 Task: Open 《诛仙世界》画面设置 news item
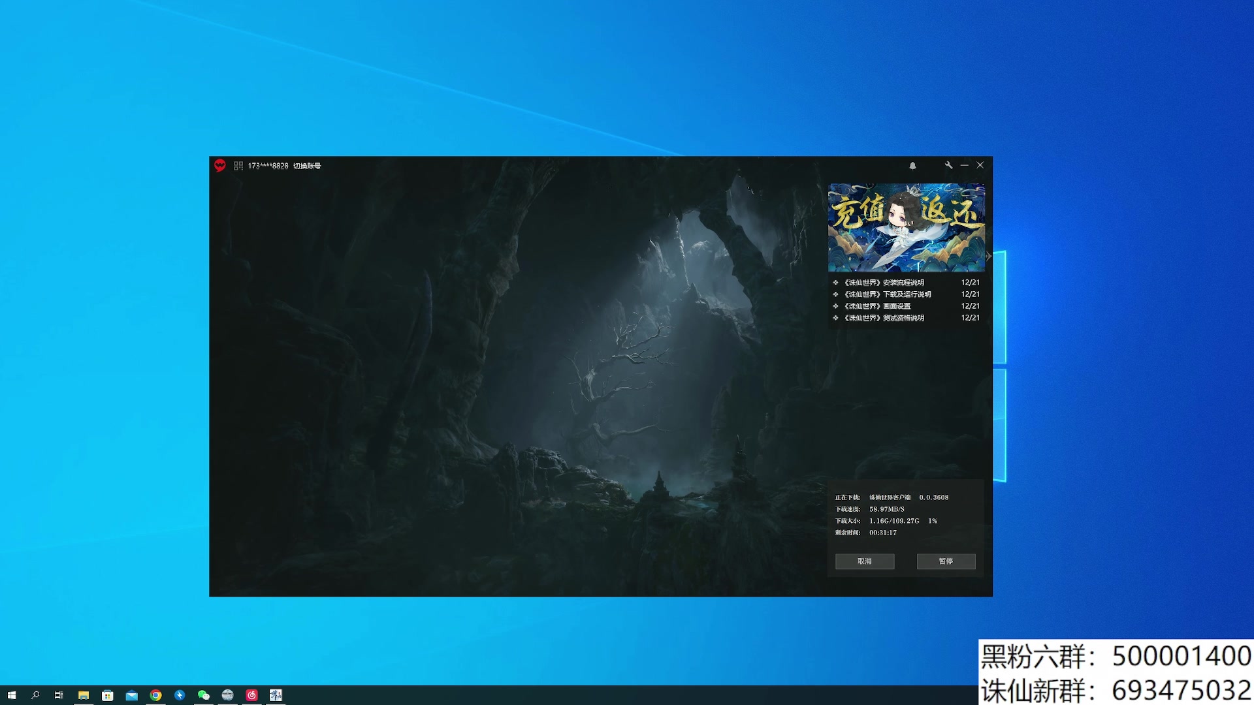pos(877,306)
